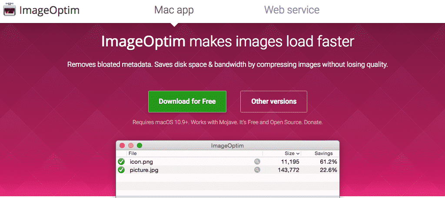Click the magnifier icon in icon.png row
Screen dimensions: 445x198
point(257,162)
